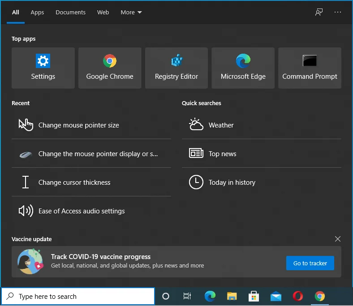Launch Microsoft Edge from Top apps
353x306 pixels.
(x=243, y=68)
